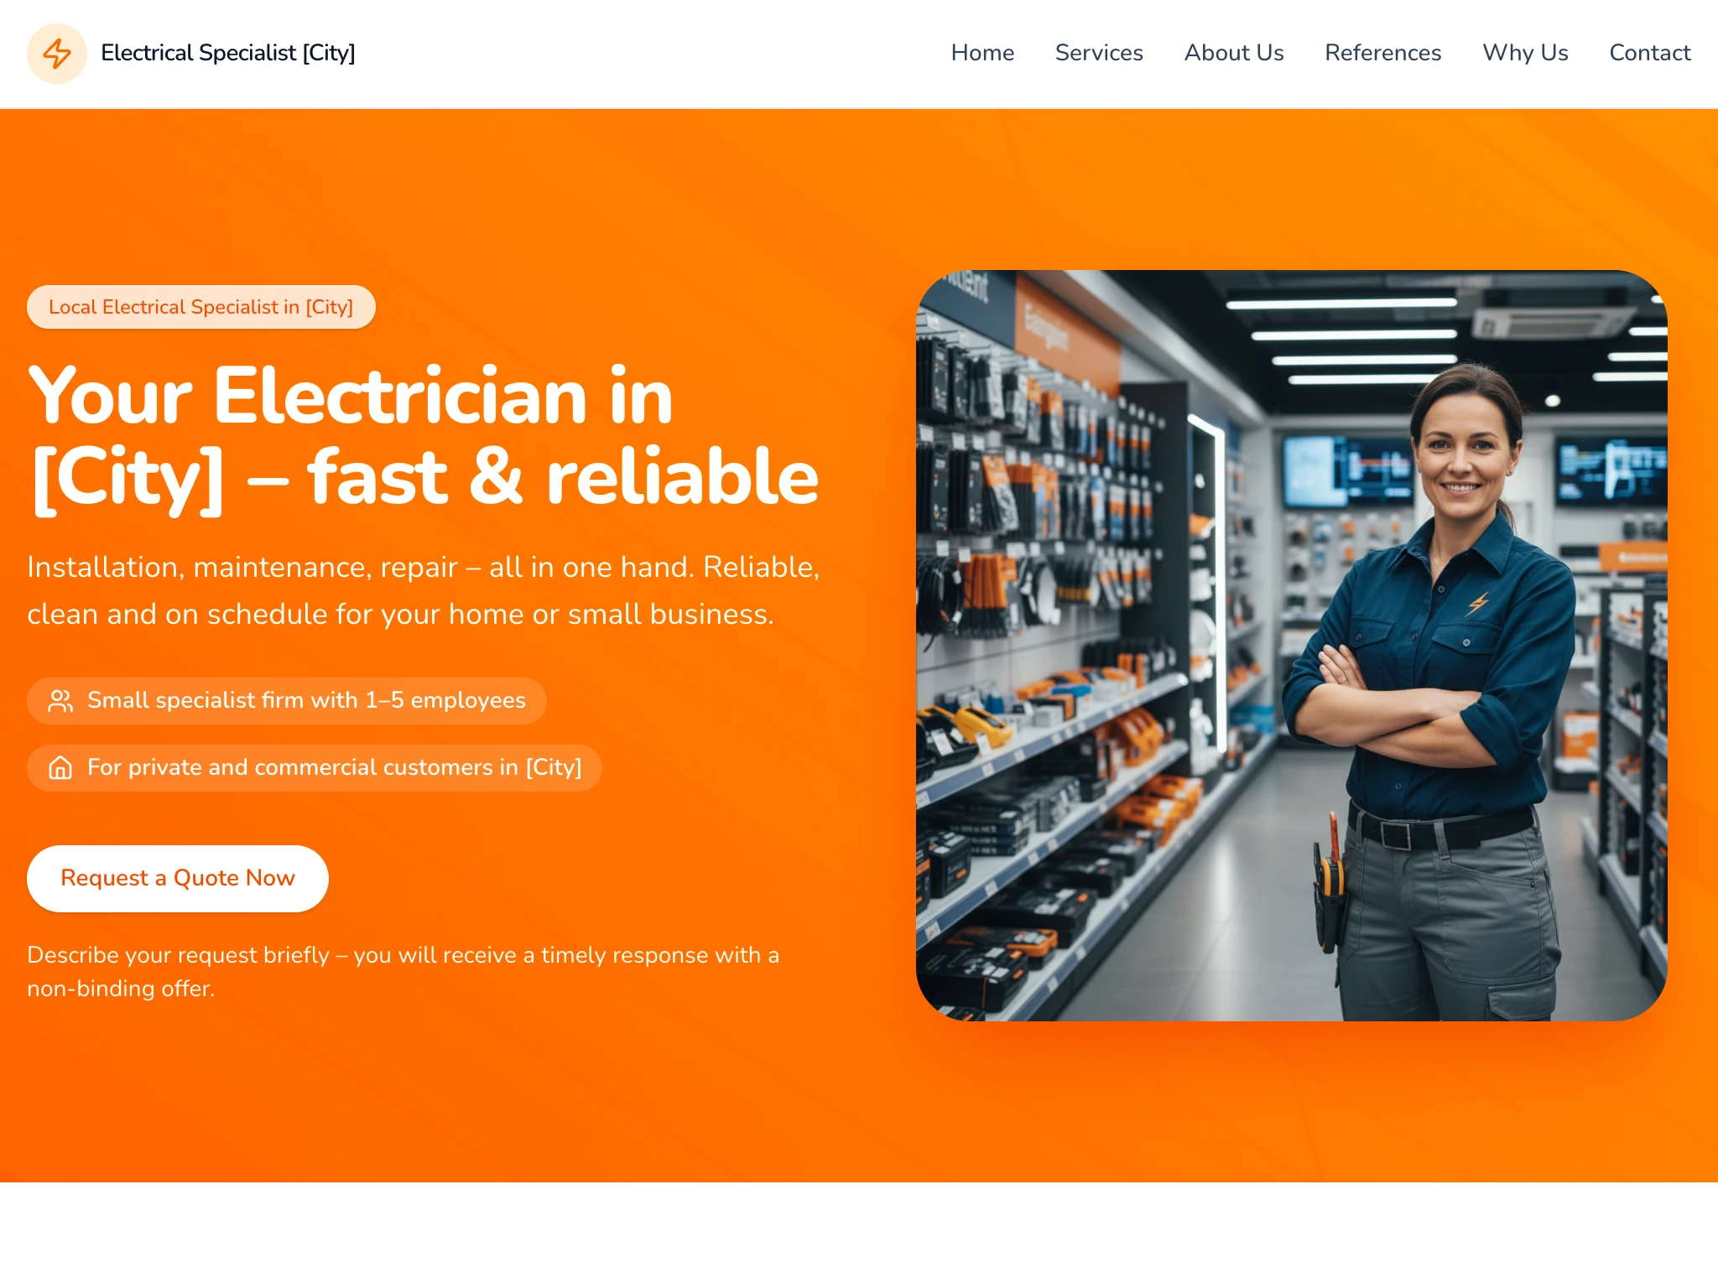Go to the Services menu item
This screenshot has height=1288, width=1718.
click(x=1099, y=53)
